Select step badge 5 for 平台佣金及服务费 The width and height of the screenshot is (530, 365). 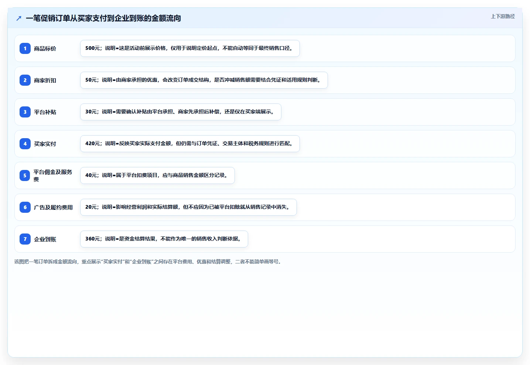(25, 175)
